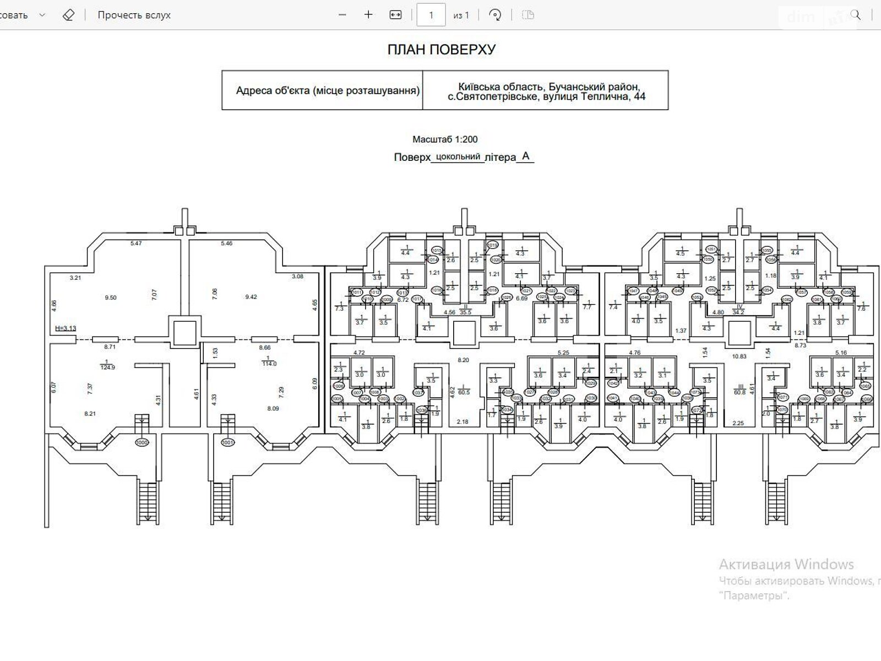Click the 'ПЛАН ПОВЕРХУ' heading

(x=442, y=50)
